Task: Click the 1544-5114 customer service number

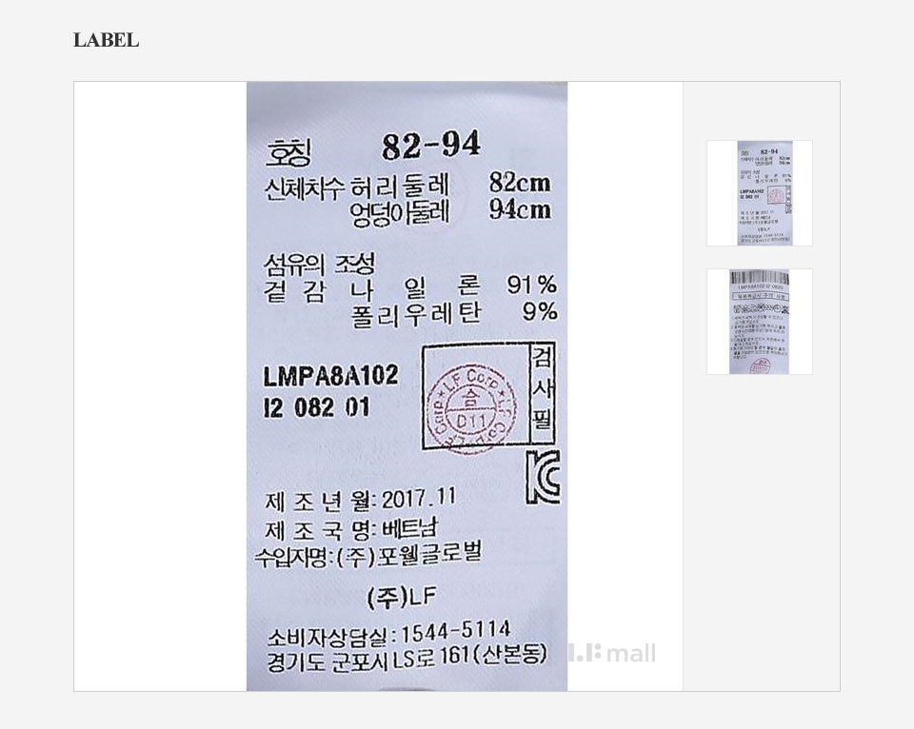Action: [x=455, y=631]
